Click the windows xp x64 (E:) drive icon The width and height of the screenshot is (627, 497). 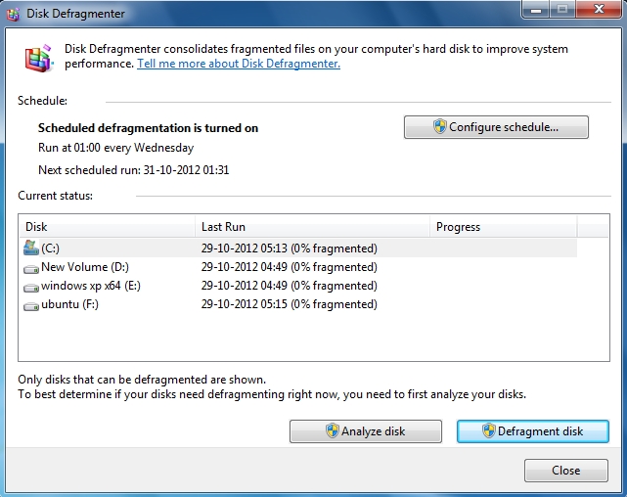[x=30, y=286]
